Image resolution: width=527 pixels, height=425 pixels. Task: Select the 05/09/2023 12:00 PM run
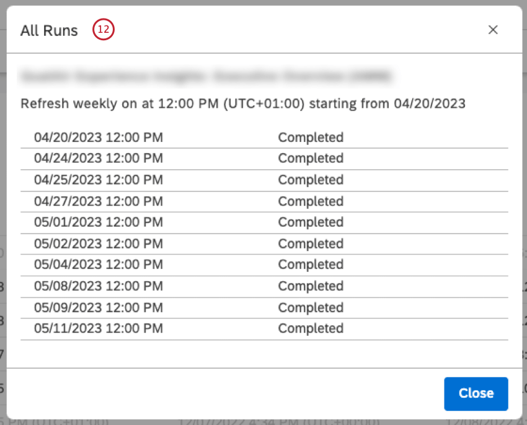[99, 307]
